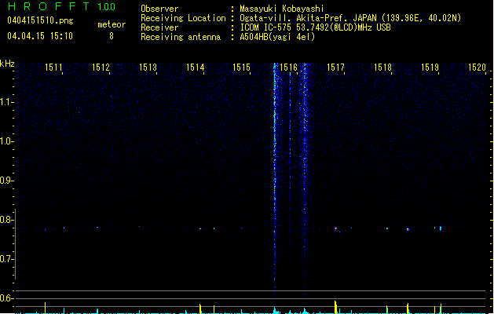Viewport: 494px width, 314px height.
Task: Click the 1515 time axis marker
Action: pos(241,68)
